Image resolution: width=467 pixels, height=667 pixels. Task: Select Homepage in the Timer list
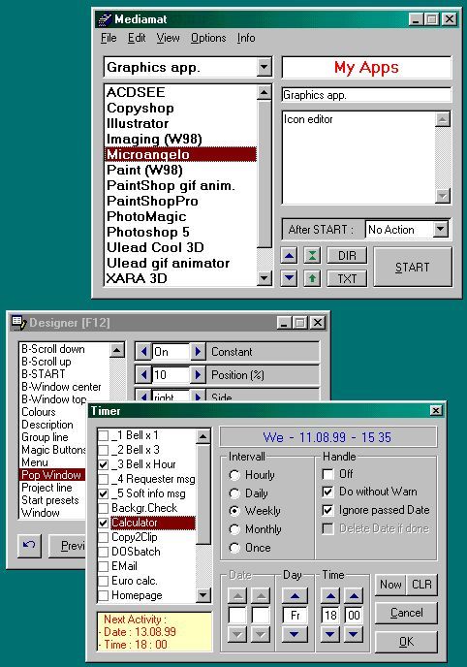[x=146, y=595]
